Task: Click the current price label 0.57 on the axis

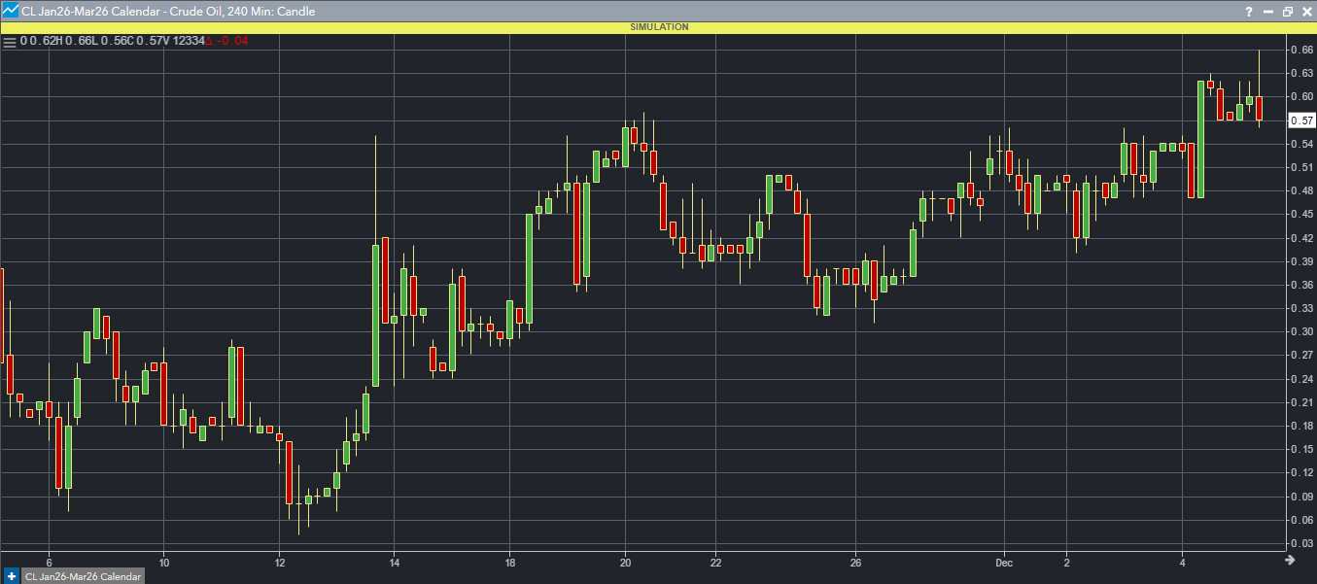Action: coord(1302,120)
